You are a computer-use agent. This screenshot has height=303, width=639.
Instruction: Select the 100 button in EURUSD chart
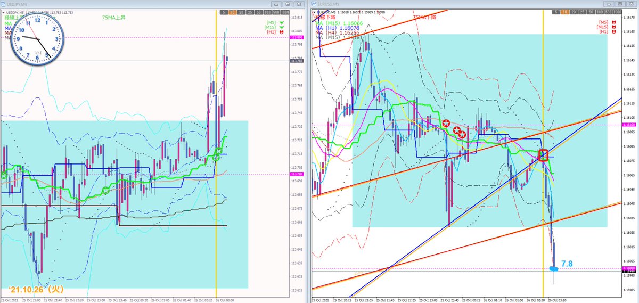click(x=600, y=12)
